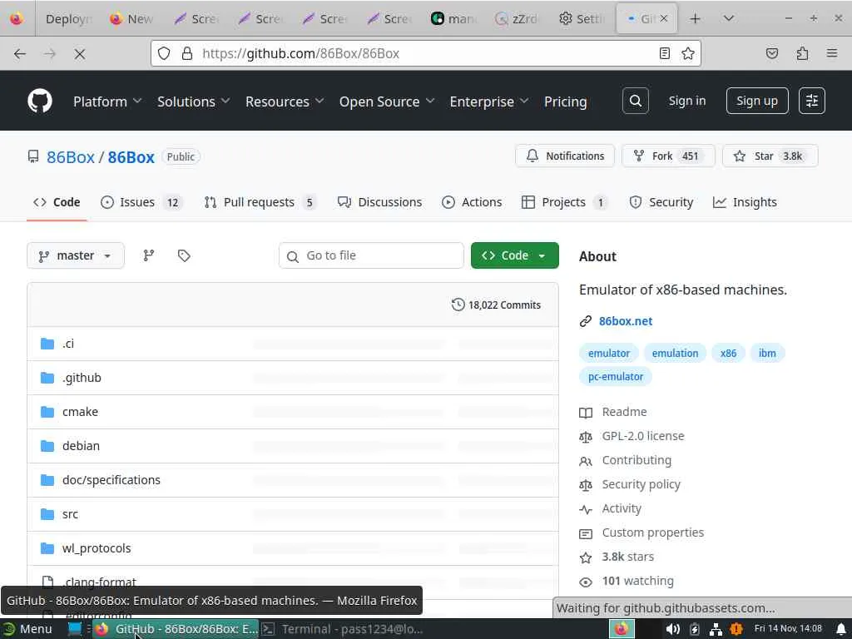Click the volume icon in system tray
The height and width of the screenshot is (639, 852).
(672, 629)
